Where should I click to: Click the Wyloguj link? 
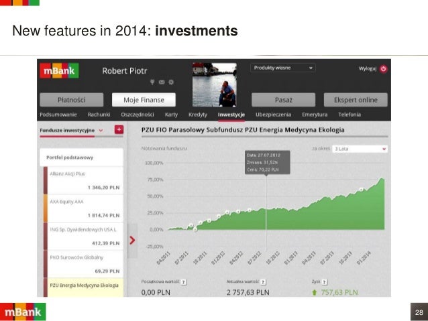pyautogui.click(x=368, y=68)
